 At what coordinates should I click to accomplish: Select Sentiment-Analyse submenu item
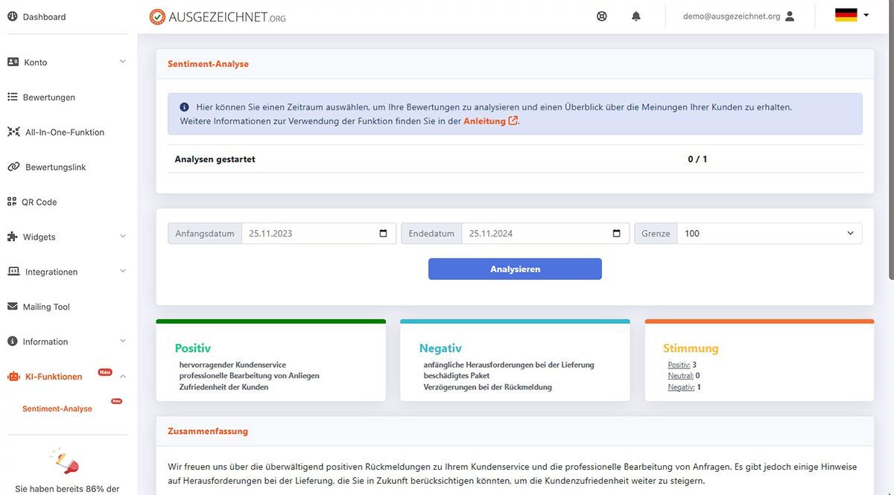point(57,409)
